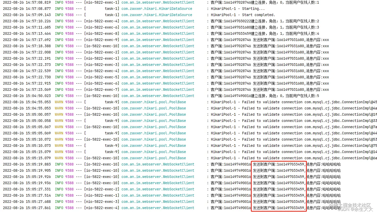Click the Failed to validate message ending ConnectionImpl@4a
The width and height of the screenshot is (377, 214).
coord(294,108)
